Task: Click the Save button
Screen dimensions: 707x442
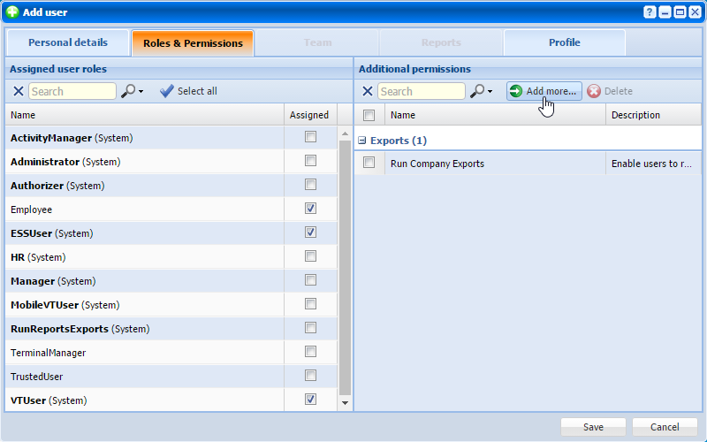Action: click(x=593, y=427)
